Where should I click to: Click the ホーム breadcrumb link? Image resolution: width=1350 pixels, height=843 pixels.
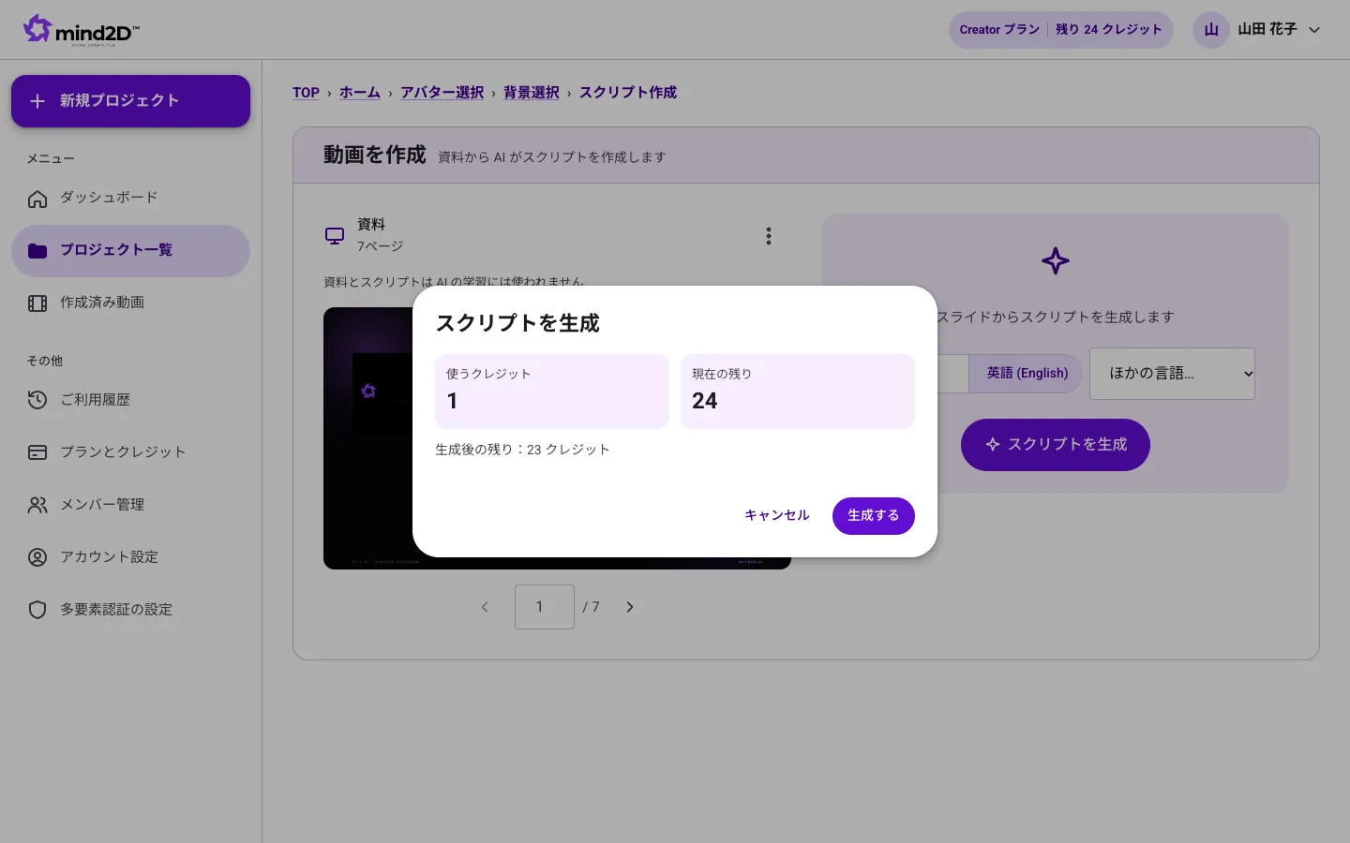[x=360, y=93]
